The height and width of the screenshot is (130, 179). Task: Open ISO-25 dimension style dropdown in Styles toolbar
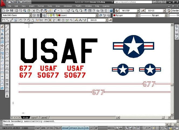click(164, 11)
